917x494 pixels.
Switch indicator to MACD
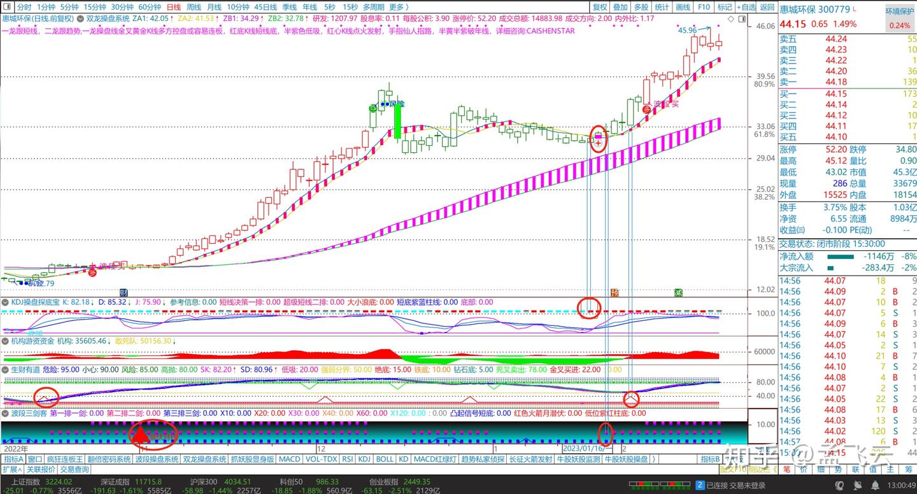pos(290,459)
